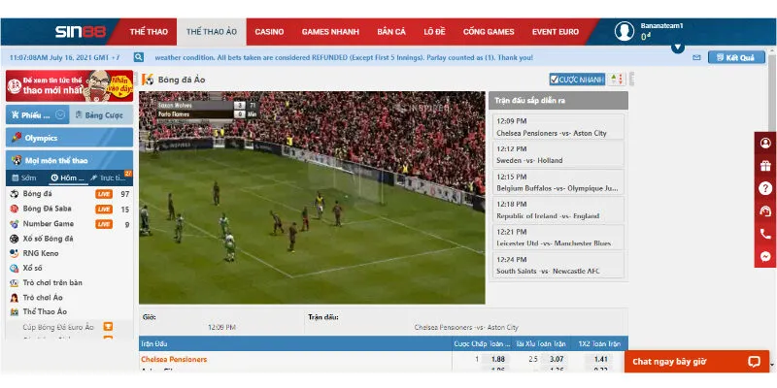Open Xổ số lottery row
The image size is (777, 388).
click(x=69, y=268)
